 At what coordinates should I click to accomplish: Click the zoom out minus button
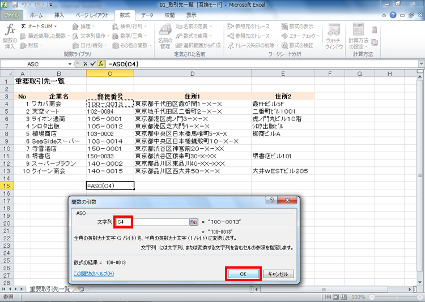(x=372, y=297)
